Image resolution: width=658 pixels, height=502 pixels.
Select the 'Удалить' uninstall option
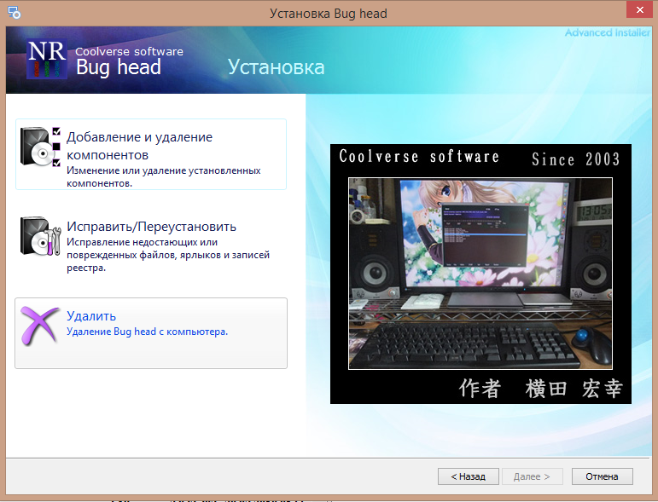151,333
